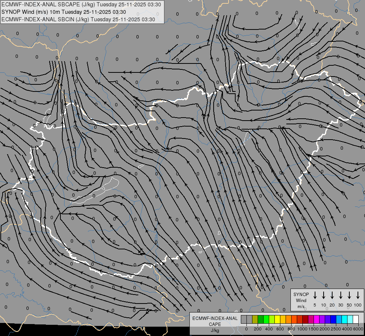
Task: Select the dark green CAPE swatch
Action: (x=261, y=319)
